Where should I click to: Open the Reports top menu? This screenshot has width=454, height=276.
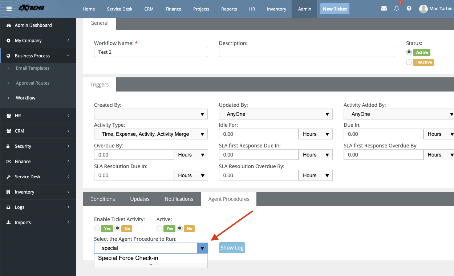[229, 9]
